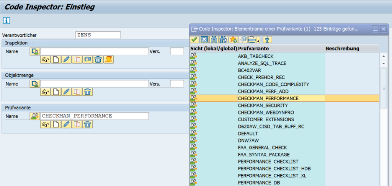
Task: Display the Inspektion with glasses icon
Action: point(46,59)
